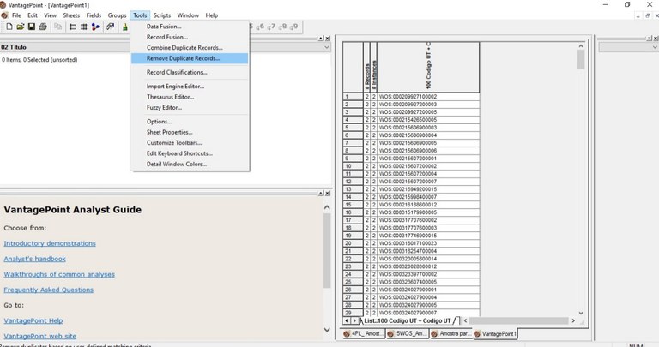Click the New file toolbar icon
This screenshot has height=347, width=659.
point(9,27)
